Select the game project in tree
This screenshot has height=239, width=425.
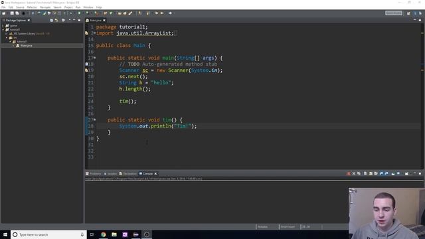(13, 26)
